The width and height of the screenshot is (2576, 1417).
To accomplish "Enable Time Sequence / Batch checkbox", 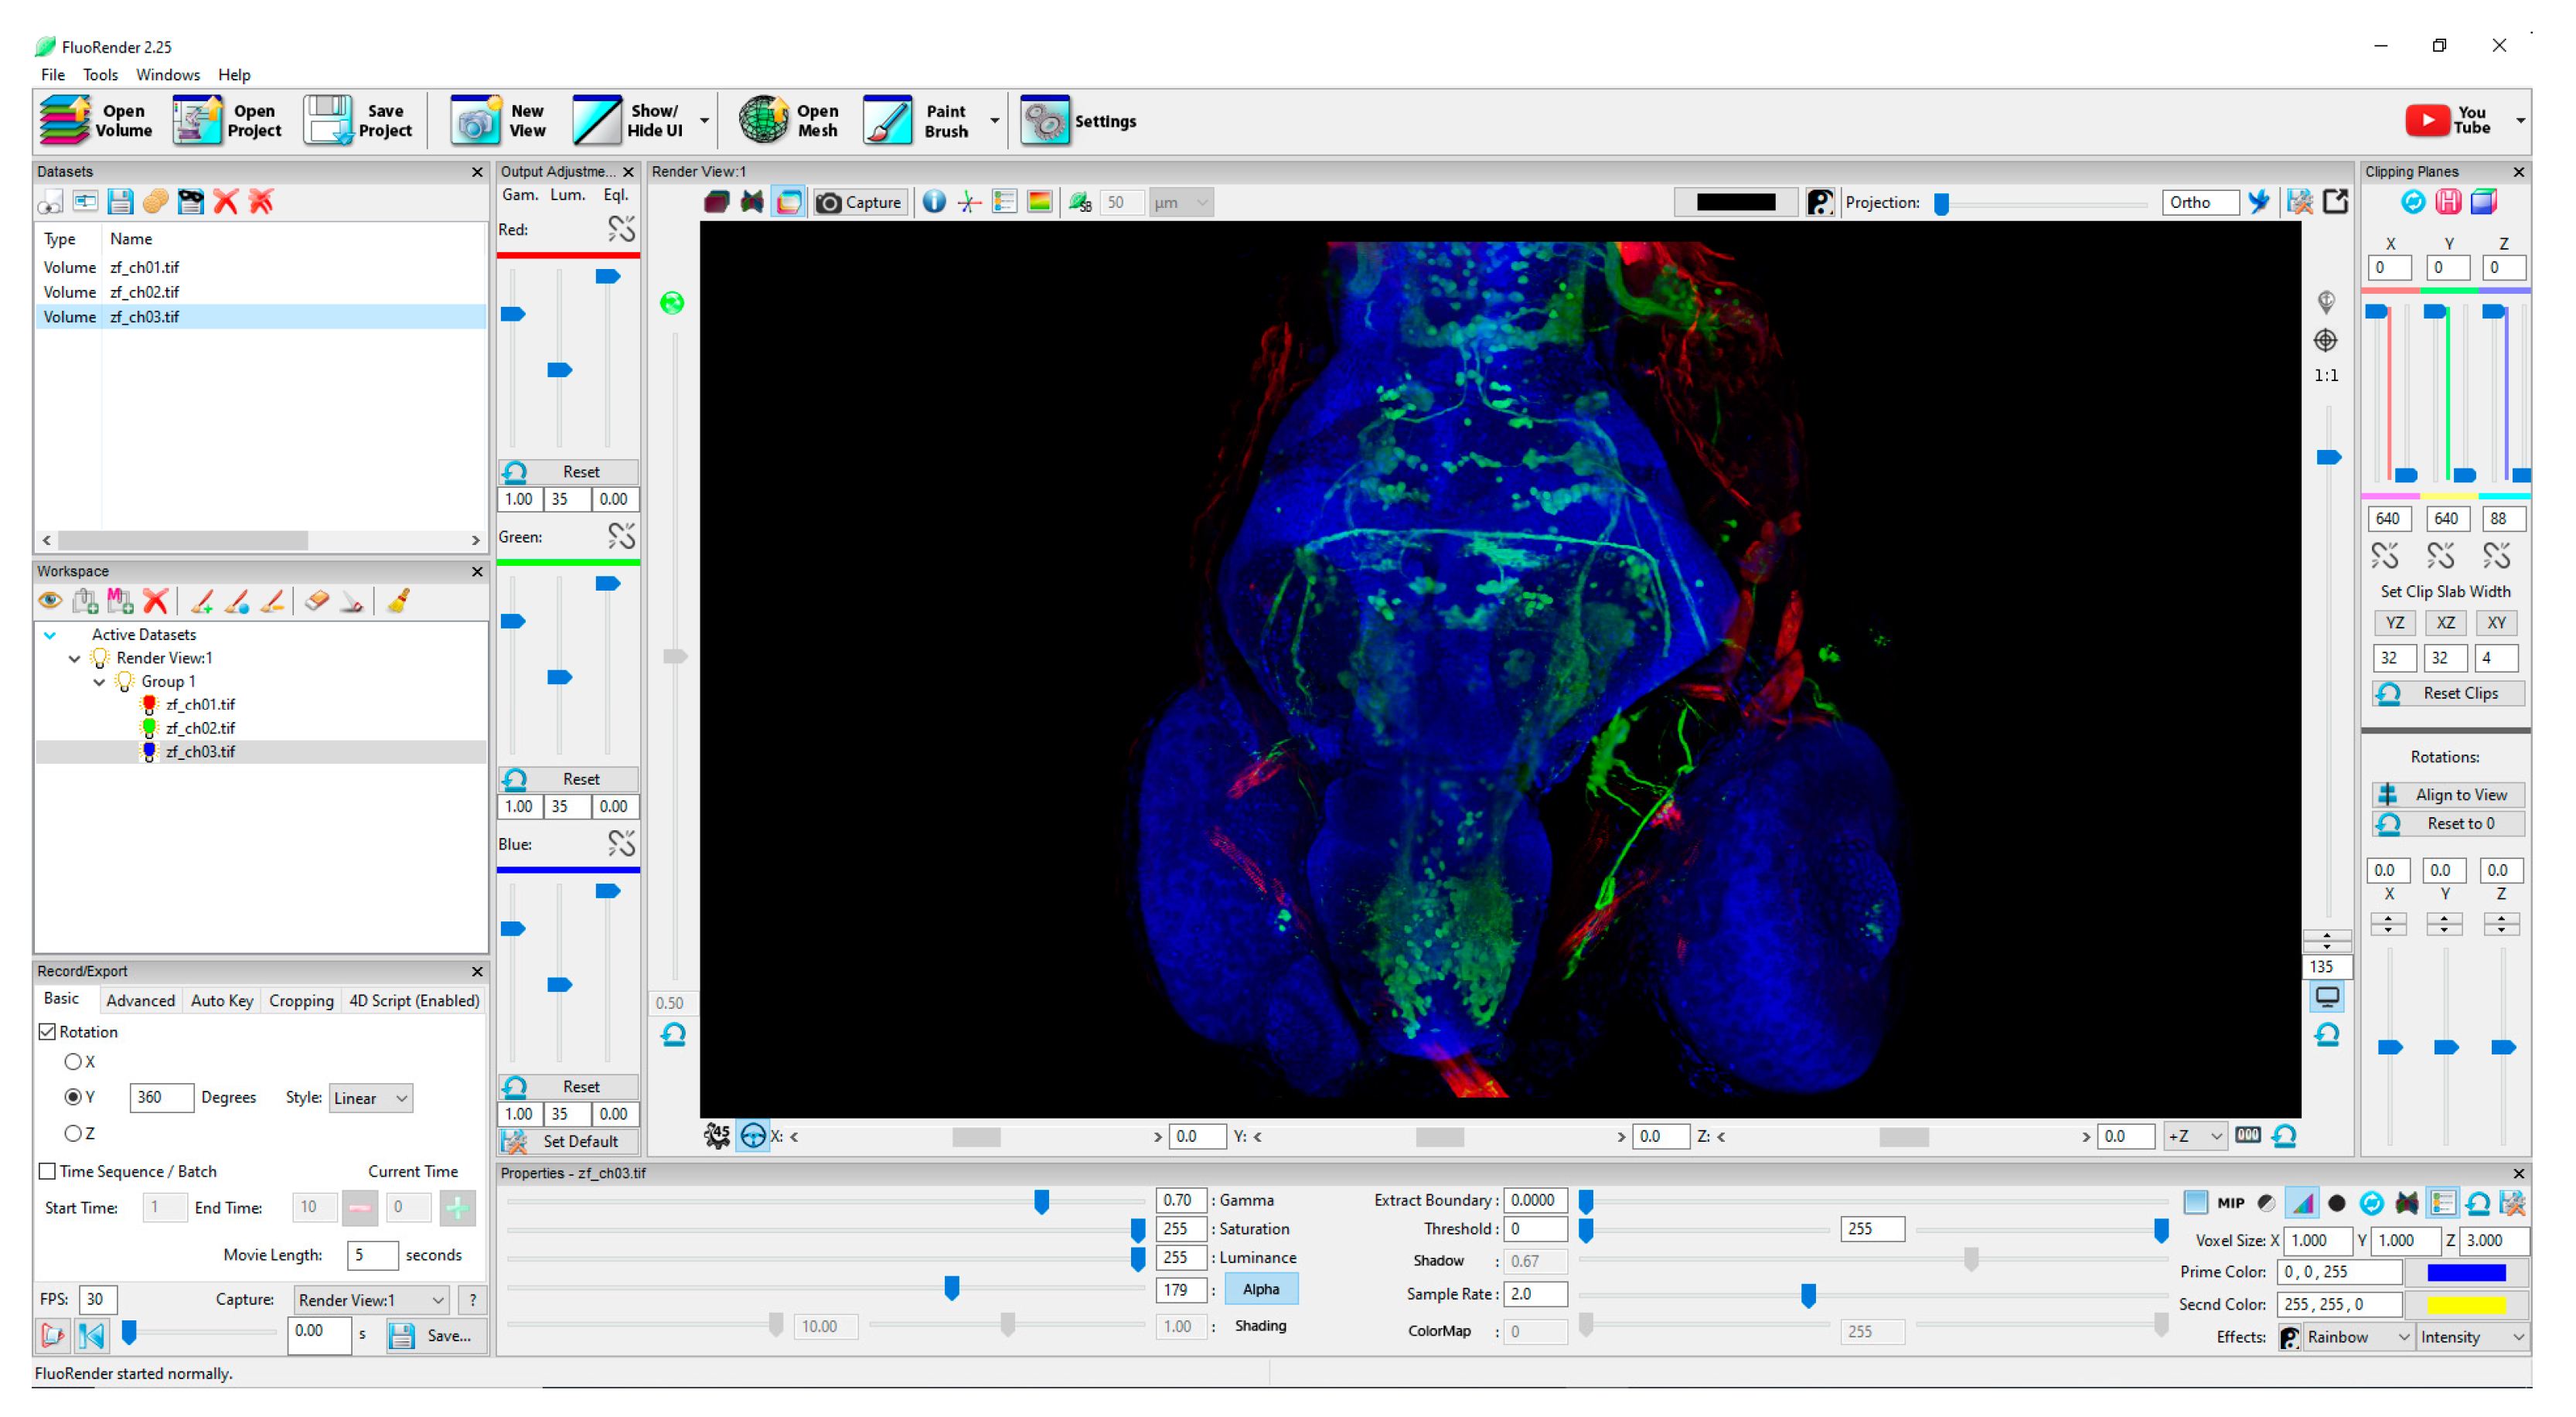I will click(47, 1171).
